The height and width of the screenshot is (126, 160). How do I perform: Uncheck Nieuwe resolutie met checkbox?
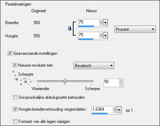point(15,65)
